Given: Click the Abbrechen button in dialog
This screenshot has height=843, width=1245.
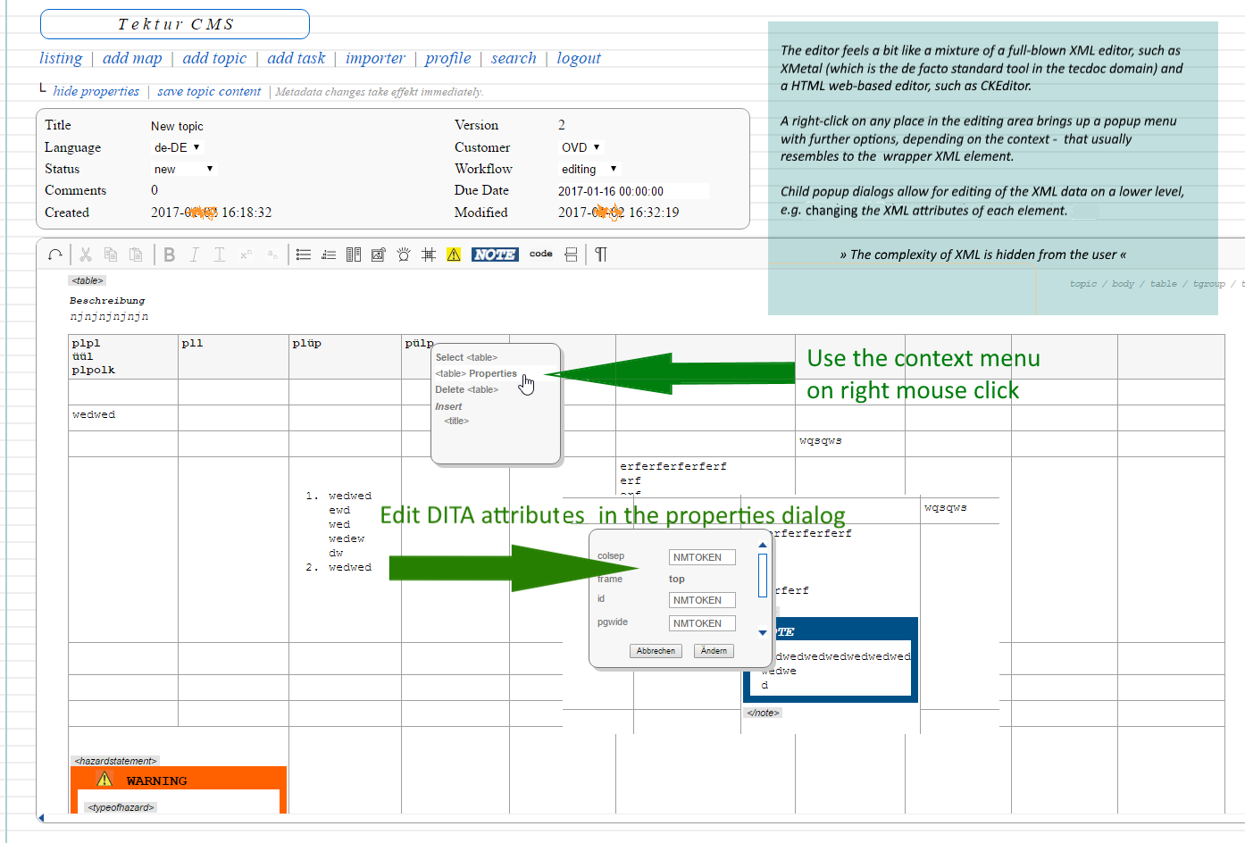Looking at the screenshot, I should [656, 651].
